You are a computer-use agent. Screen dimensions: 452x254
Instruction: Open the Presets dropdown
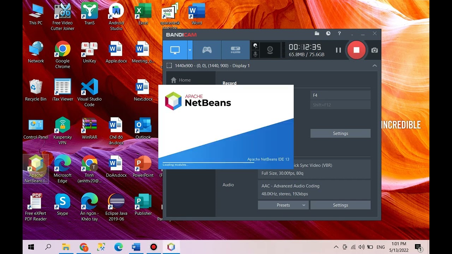point(283,205)
